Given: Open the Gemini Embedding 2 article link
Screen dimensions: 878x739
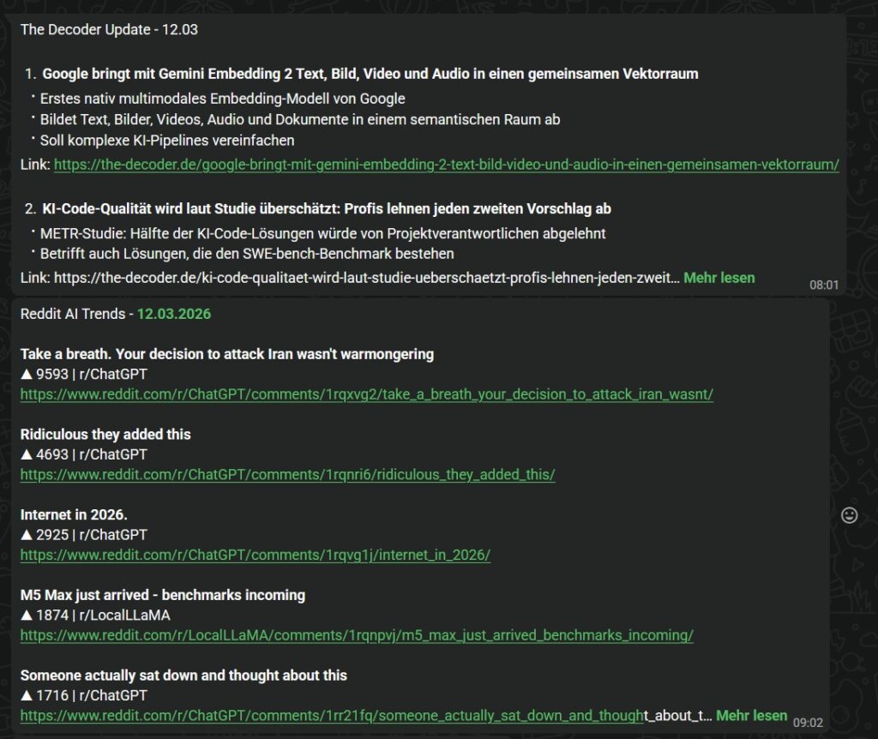Looking at the screenshot, I should click(x=446, y=165).
